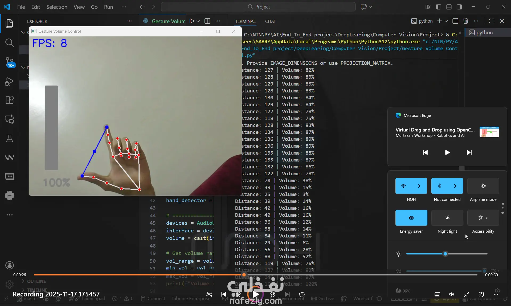This screenshot has height=306, width=511.
Task: Open the new terminal profile dropdown
Action: coord(446,21)
